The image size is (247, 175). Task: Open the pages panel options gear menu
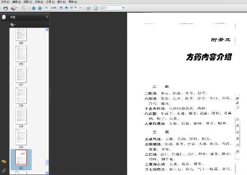coord(13,25)
